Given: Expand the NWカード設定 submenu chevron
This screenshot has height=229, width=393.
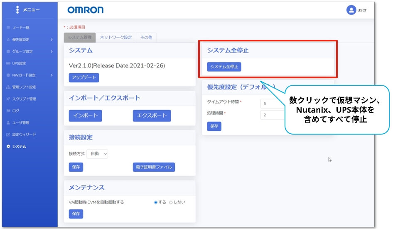Looking at the screenshot, I should [52, 75].
